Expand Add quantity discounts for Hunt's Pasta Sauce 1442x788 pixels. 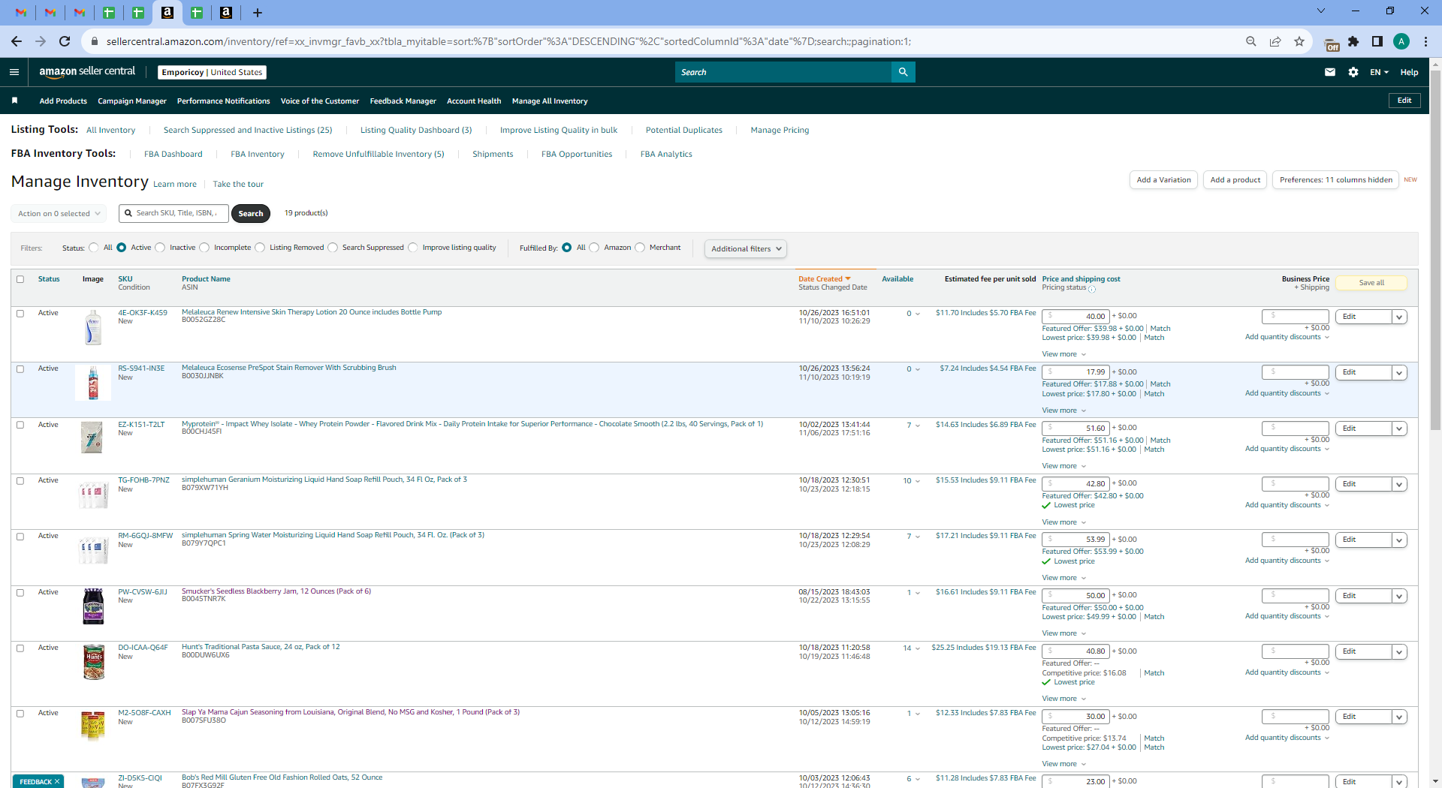[x=1287, y=672]
